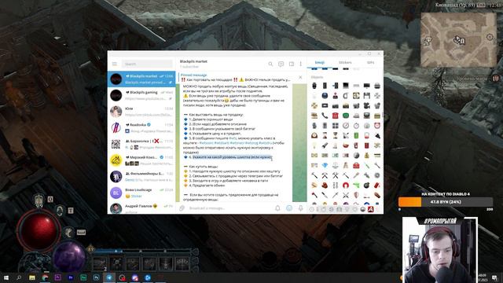Dismiss the pinned message bar
The height and width of the screenshot is (283, 503).
[x=300, y=77]
